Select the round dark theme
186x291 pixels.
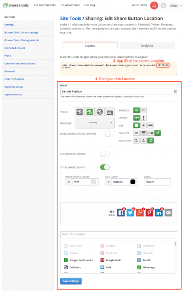click(100, 112)
